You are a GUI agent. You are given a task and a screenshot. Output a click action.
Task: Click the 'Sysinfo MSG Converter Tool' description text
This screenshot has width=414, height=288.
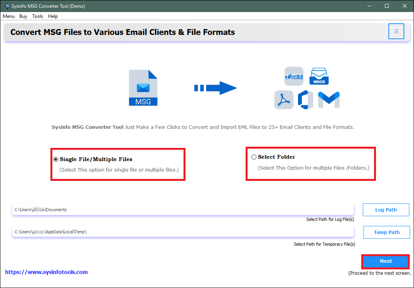point(203,127)
